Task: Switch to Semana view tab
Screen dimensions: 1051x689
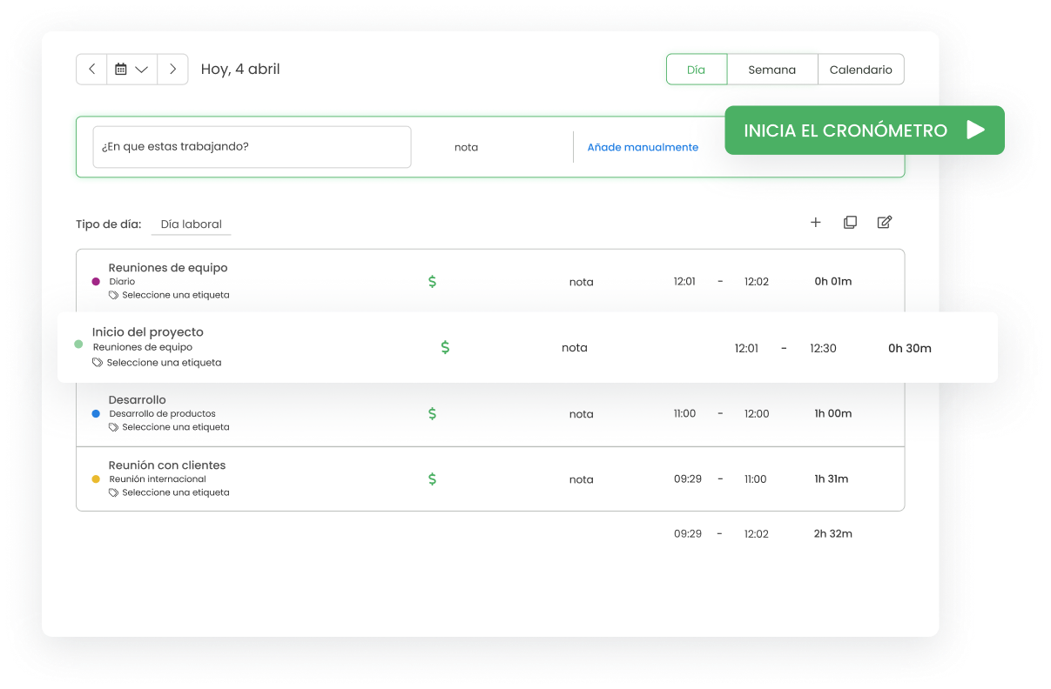Action: 772,70
